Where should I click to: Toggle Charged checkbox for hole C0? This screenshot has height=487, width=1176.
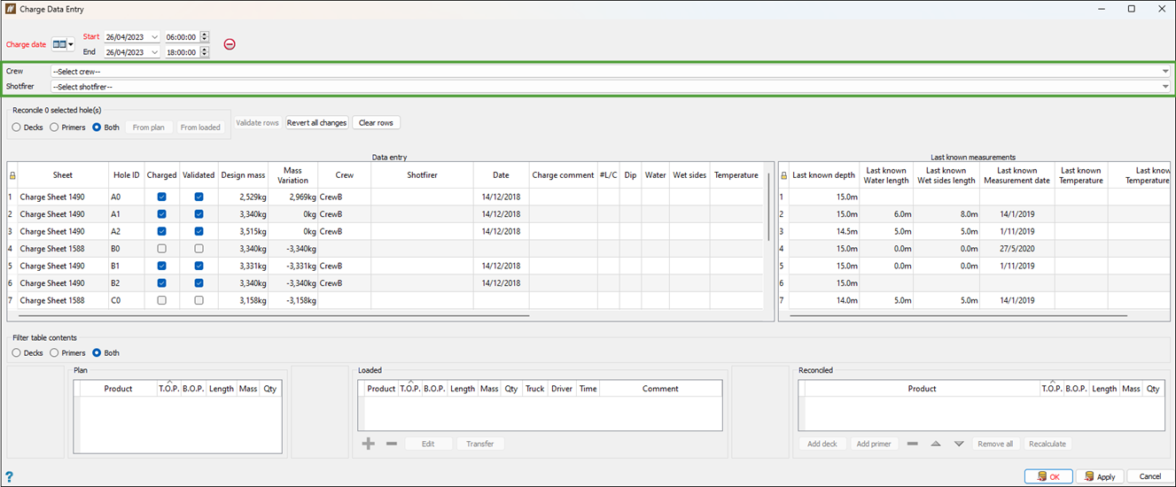[161, 300]
